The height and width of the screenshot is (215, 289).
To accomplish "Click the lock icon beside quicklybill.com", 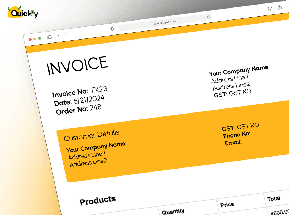I will [155, 24].
